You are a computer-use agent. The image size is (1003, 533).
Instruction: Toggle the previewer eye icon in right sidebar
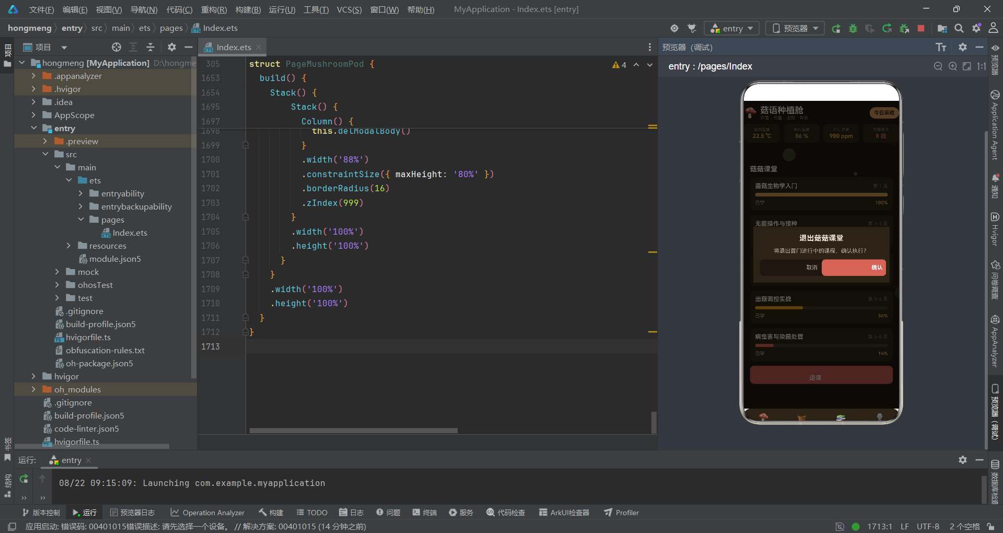tap(995, 48)
